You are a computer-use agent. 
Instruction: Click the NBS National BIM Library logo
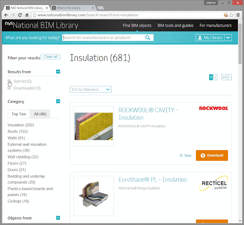(42, 25)
